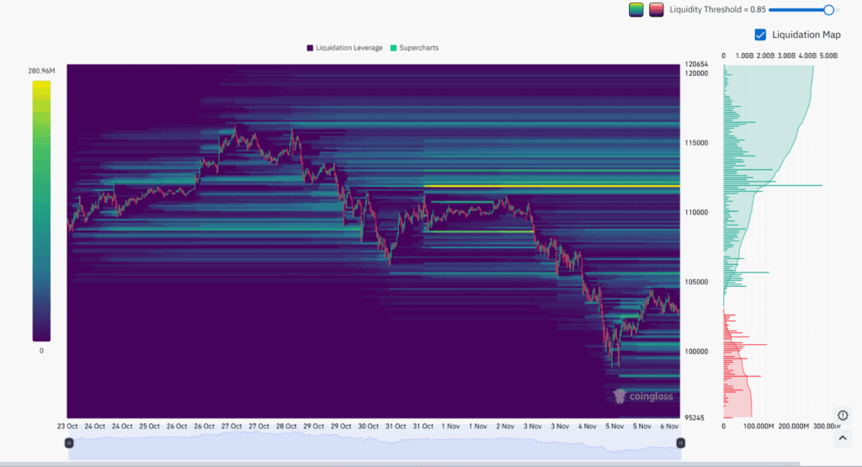Screen dimensions: 862x467
Task: Click the Liquidity Threshold = 0.85 label
Action: point(716,10)
